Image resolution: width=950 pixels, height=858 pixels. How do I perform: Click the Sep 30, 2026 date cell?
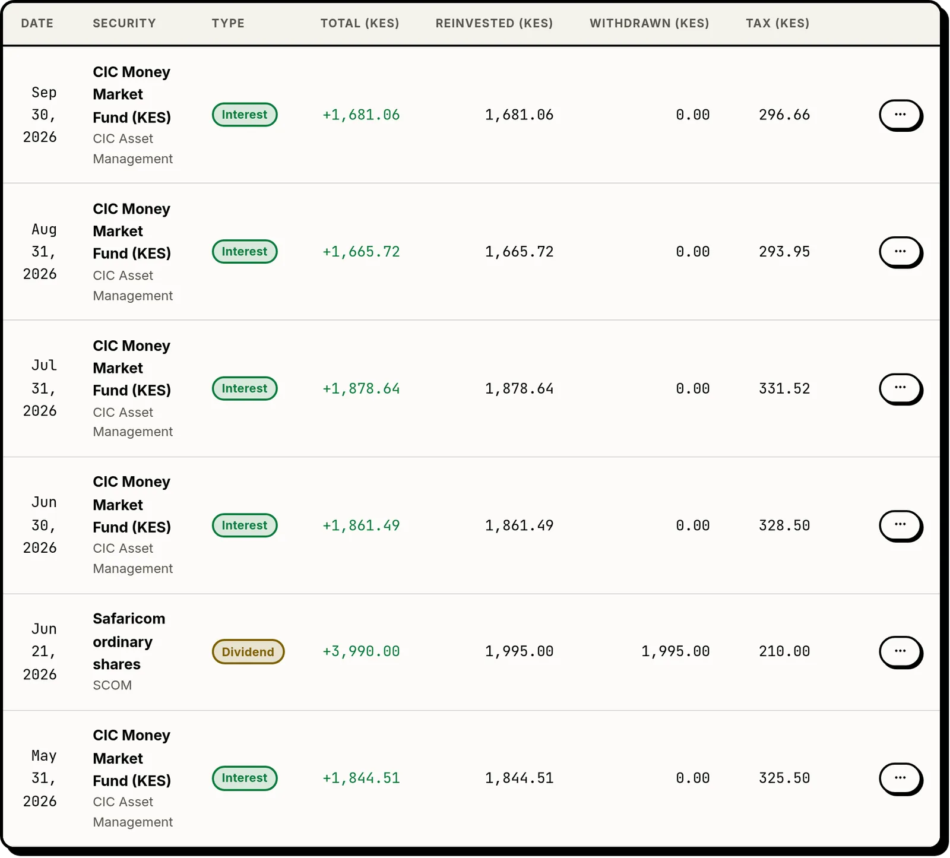pyautogui.click(x=40, y=115)
